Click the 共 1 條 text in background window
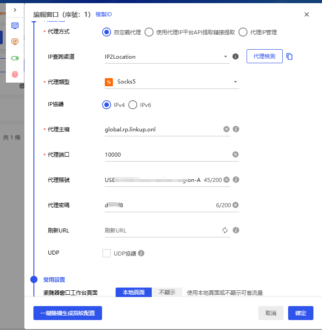 click(x=12, y=137)
